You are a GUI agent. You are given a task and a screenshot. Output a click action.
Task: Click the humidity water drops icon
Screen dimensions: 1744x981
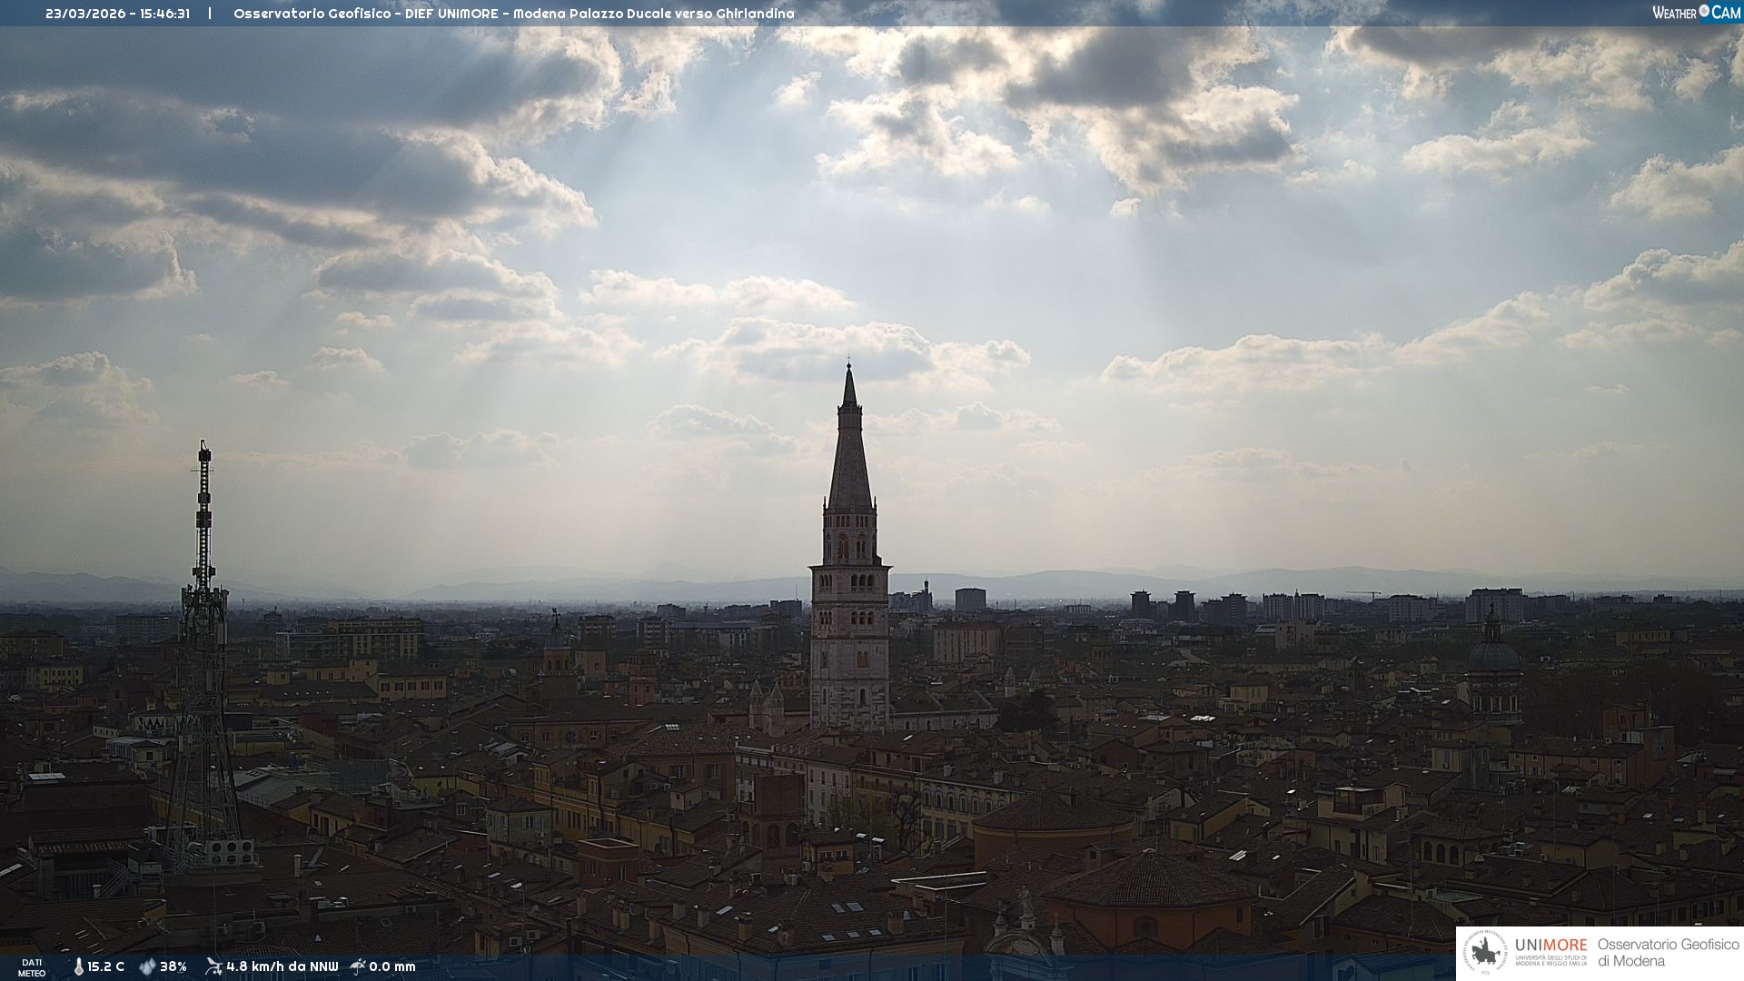point(147,966)
